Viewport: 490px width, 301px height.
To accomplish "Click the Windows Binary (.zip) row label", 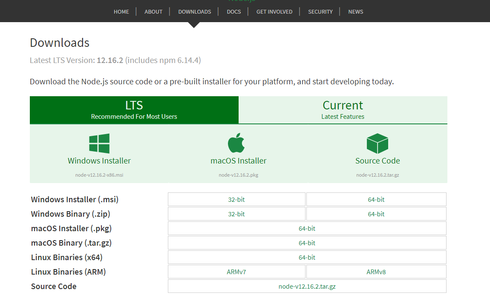I will click(x=71, y=214).
